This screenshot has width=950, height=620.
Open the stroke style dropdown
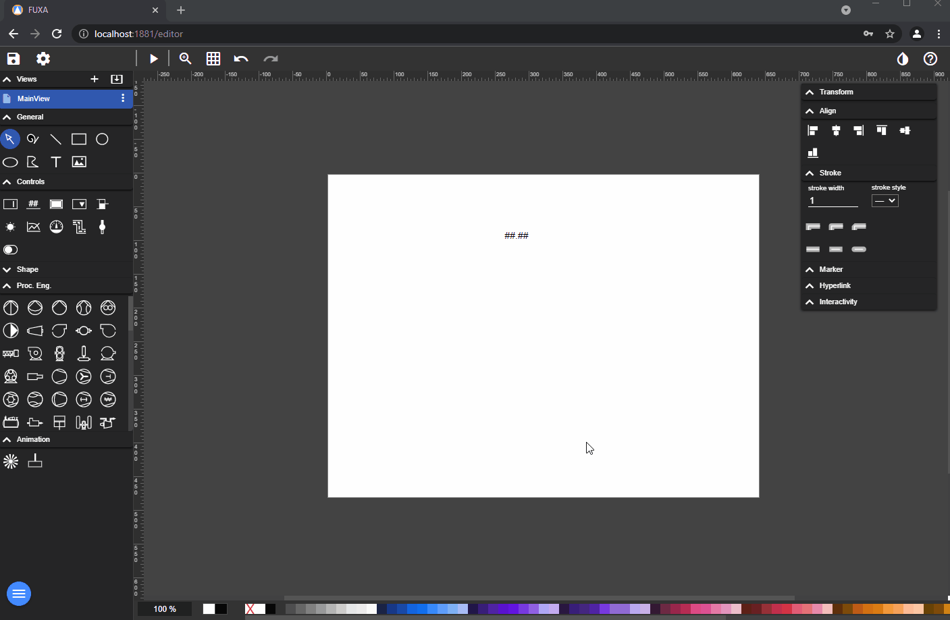tap(885, 201)
